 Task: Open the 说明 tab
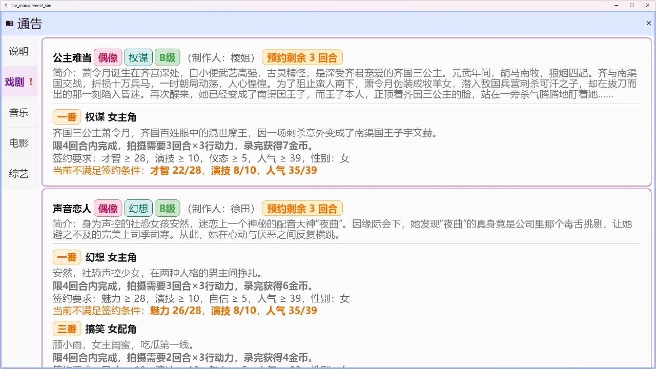(x=19, y=51)
